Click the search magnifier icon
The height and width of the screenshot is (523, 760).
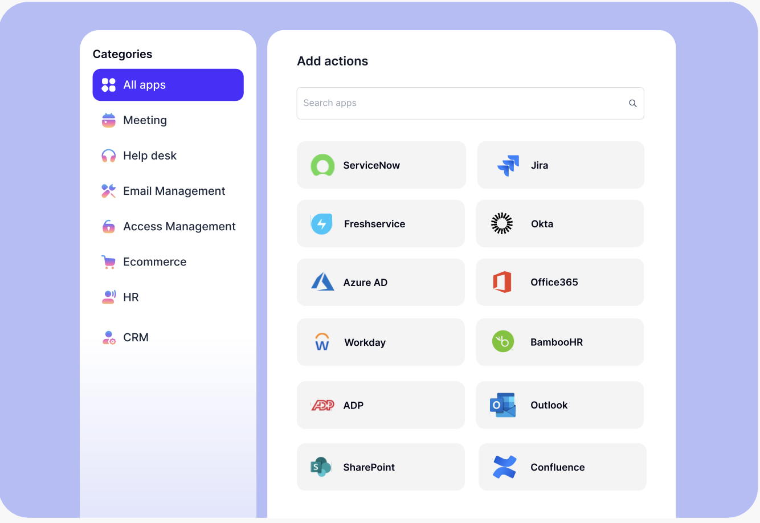click(632, 103)
